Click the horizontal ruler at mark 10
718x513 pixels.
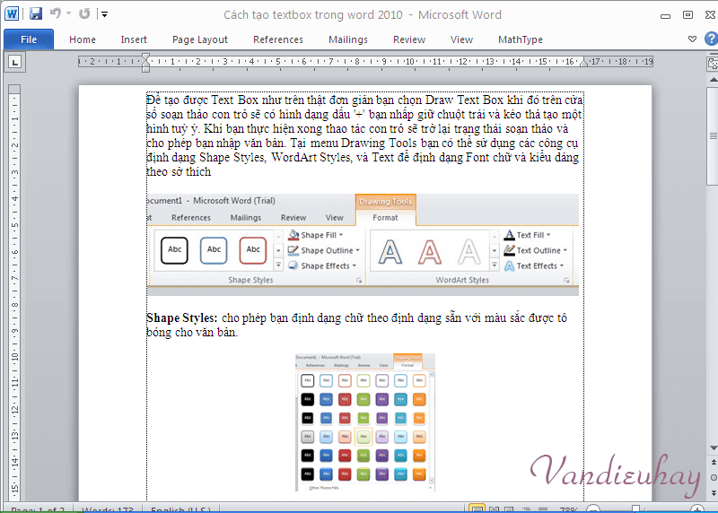[409, 61]
